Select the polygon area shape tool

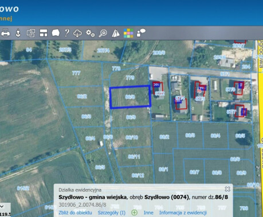tap(56, 33)
